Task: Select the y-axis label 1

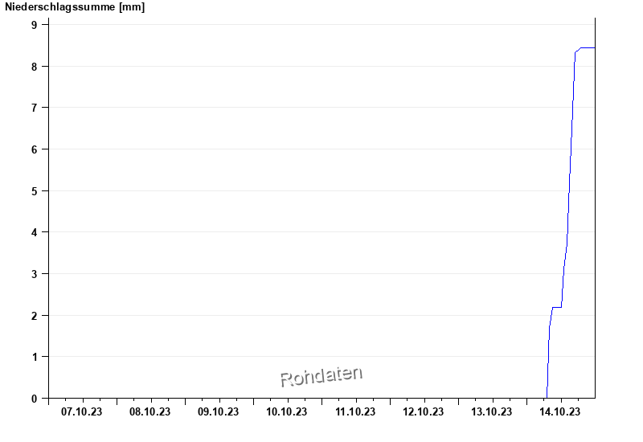Action: click(x=35, y=357)
